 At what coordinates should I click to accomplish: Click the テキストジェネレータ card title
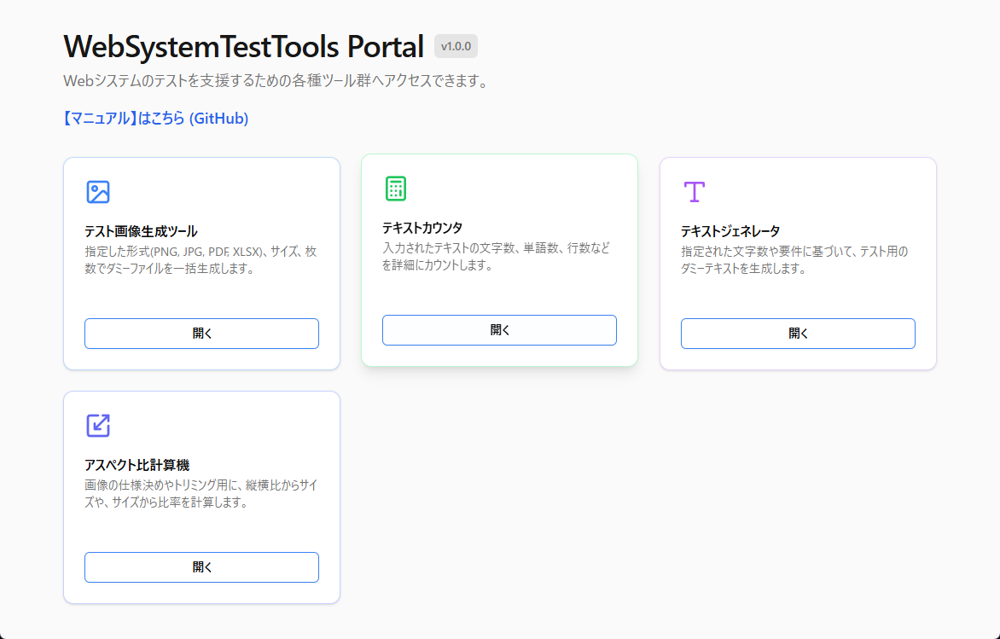click(x=730, y=231)
